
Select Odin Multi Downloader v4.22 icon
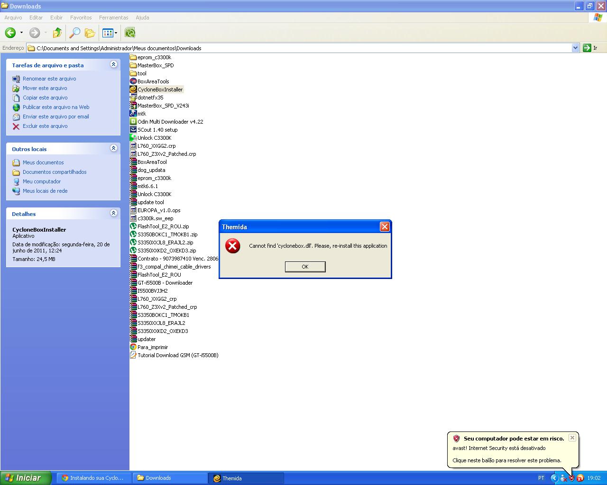133,122
